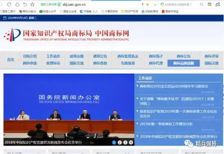The height and width of the screenshot is (154, 224).
Task: Click the 工作动态 panel heading
Action: (145, 78)
